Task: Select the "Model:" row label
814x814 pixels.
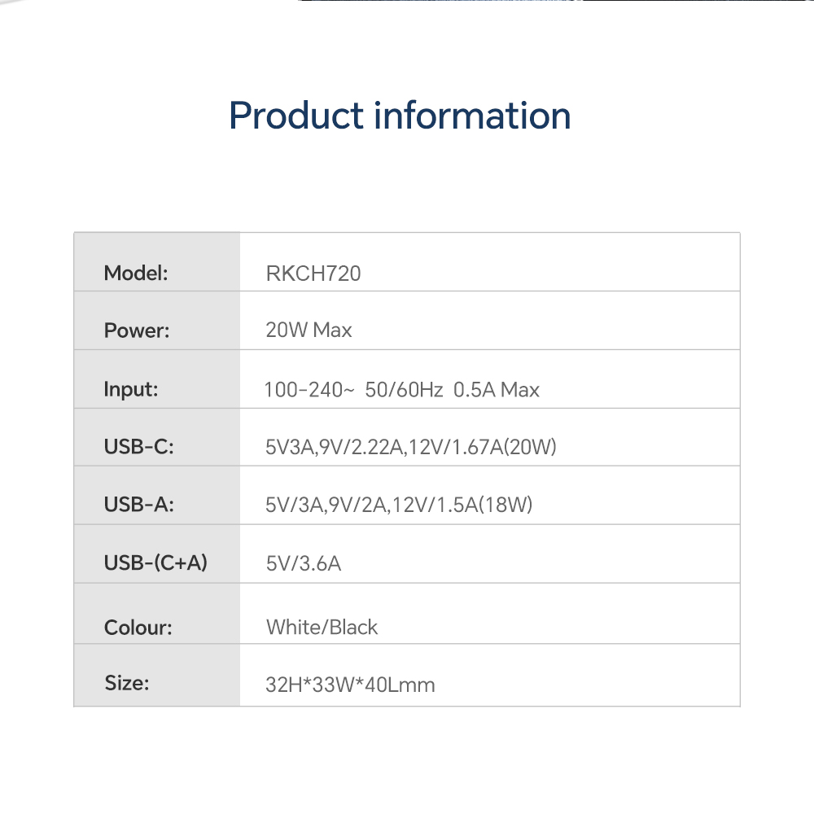Action: (x=136, y=274)
